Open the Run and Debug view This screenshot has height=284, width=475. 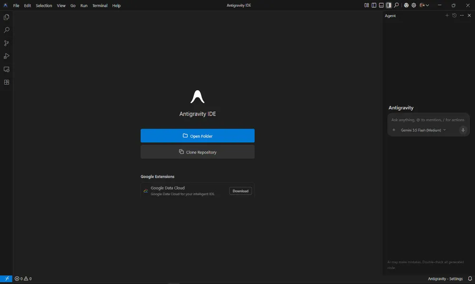6,57
